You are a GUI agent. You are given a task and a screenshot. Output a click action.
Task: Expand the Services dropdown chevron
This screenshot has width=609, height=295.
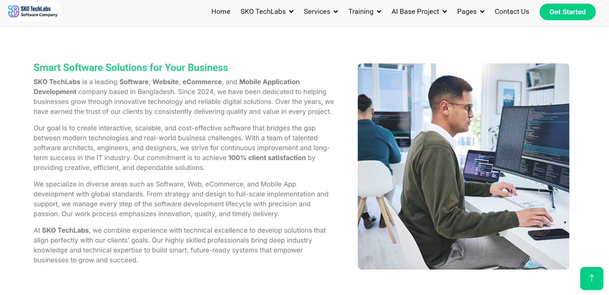pos(336,12)
